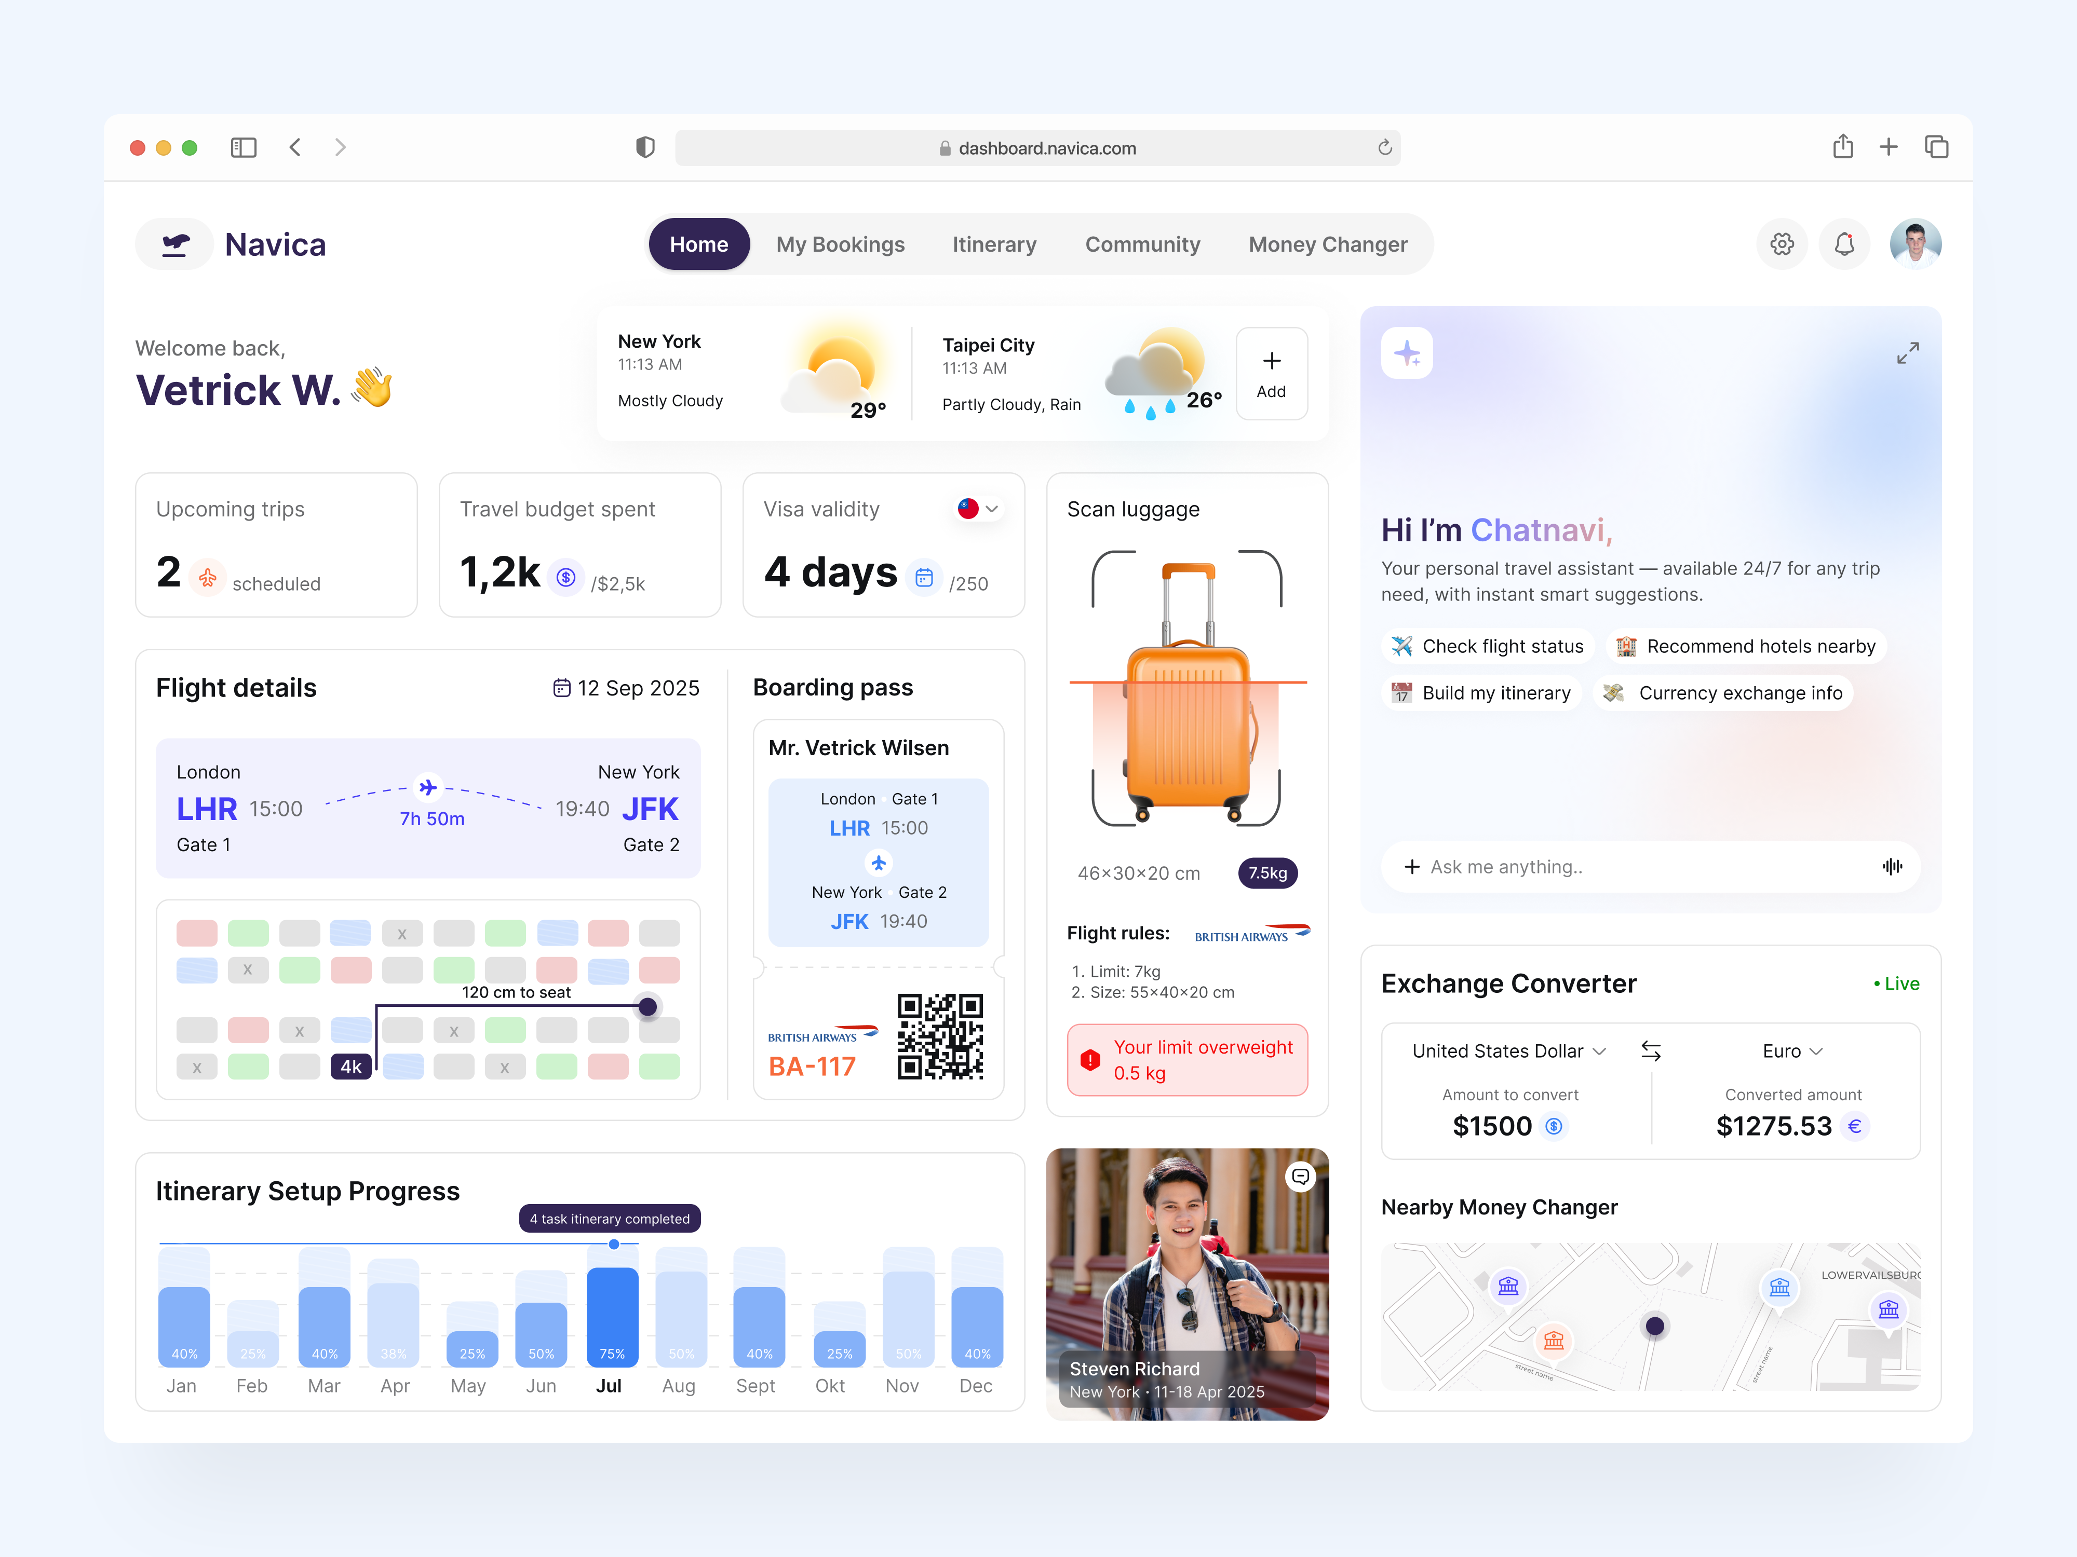
Task: Select an available green seat on the seat map
Action: pyautogui.click(x=249, y=932)
